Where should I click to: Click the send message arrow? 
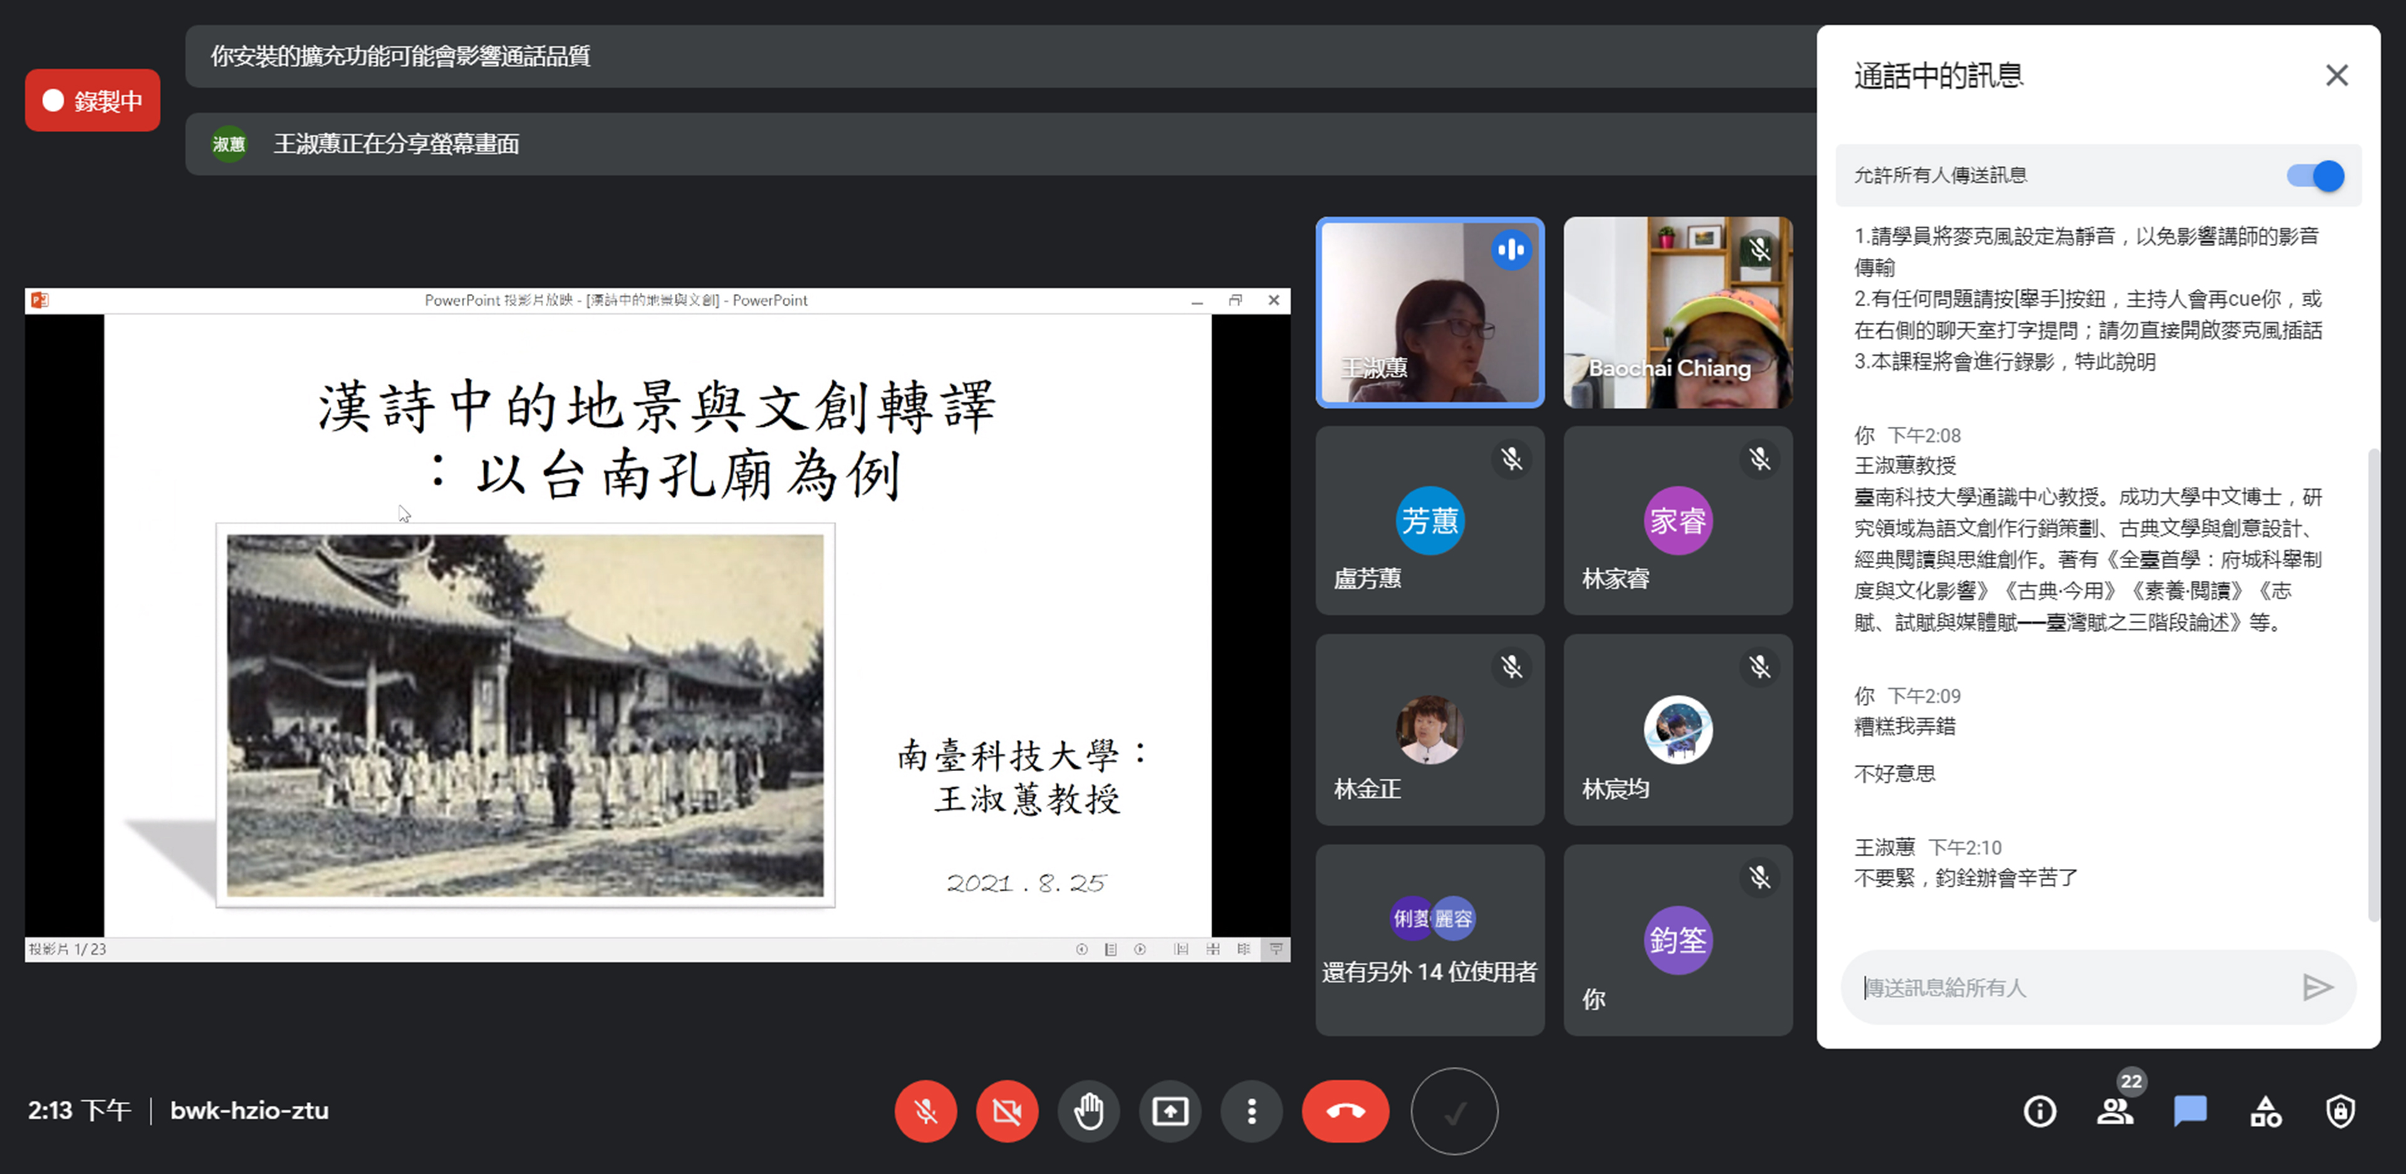2317,987
